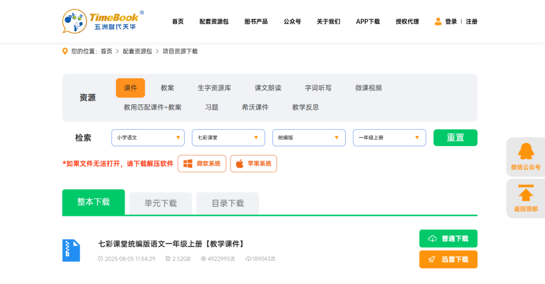Open 公众号 navigation item
545x284 pixels.
pyautogui.click(x=292, y=22)
